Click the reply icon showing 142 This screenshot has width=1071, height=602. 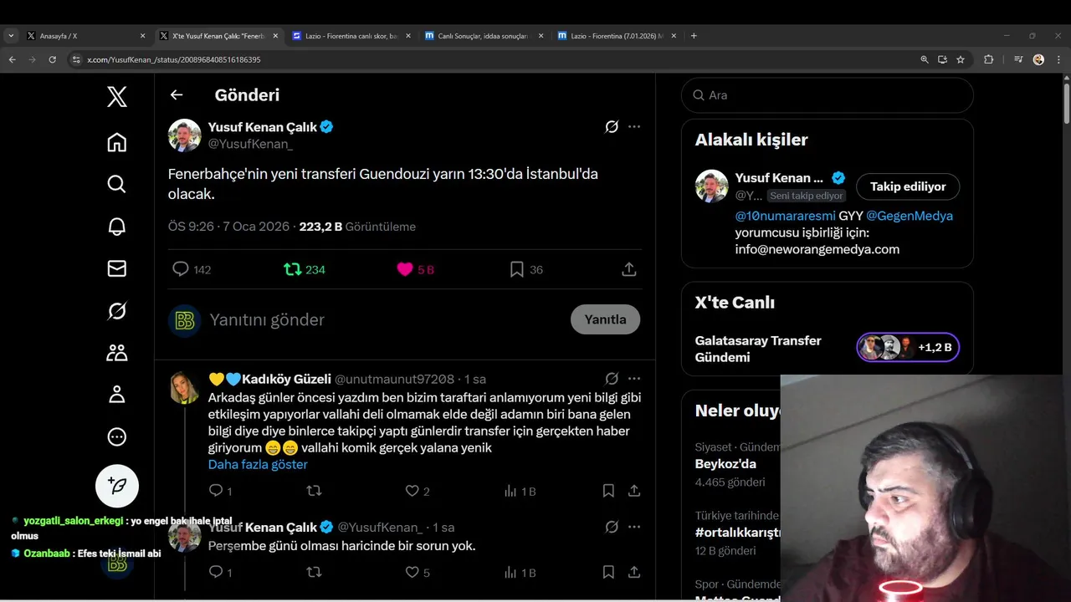[x=181, y=269]
